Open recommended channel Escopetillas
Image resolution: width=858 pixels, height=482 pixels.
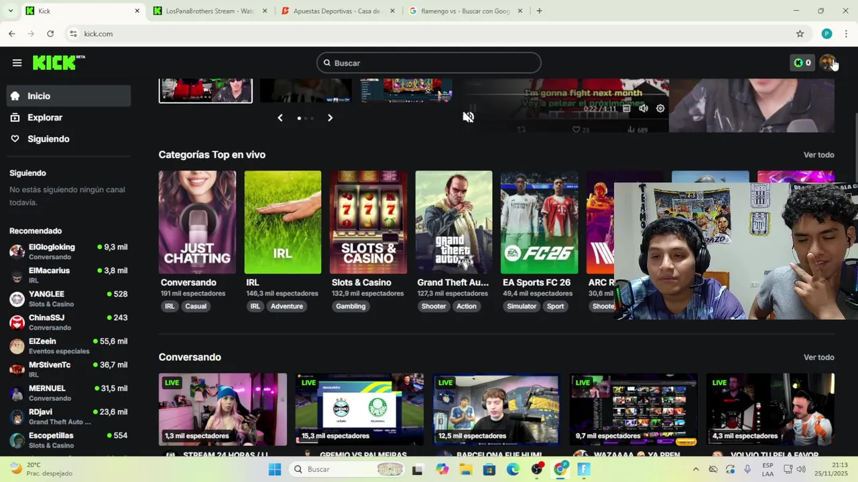(68, 440)
